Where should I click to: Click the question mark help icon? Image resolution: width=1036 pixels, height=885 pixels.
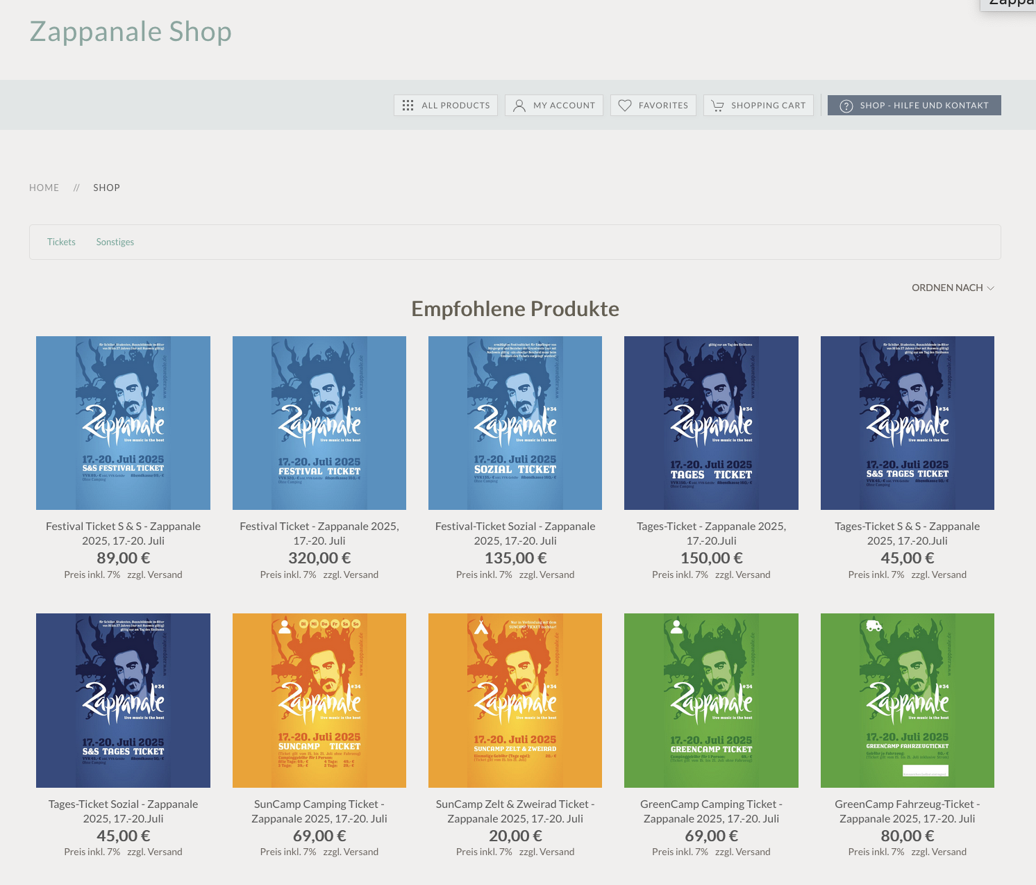coord(846,106)
